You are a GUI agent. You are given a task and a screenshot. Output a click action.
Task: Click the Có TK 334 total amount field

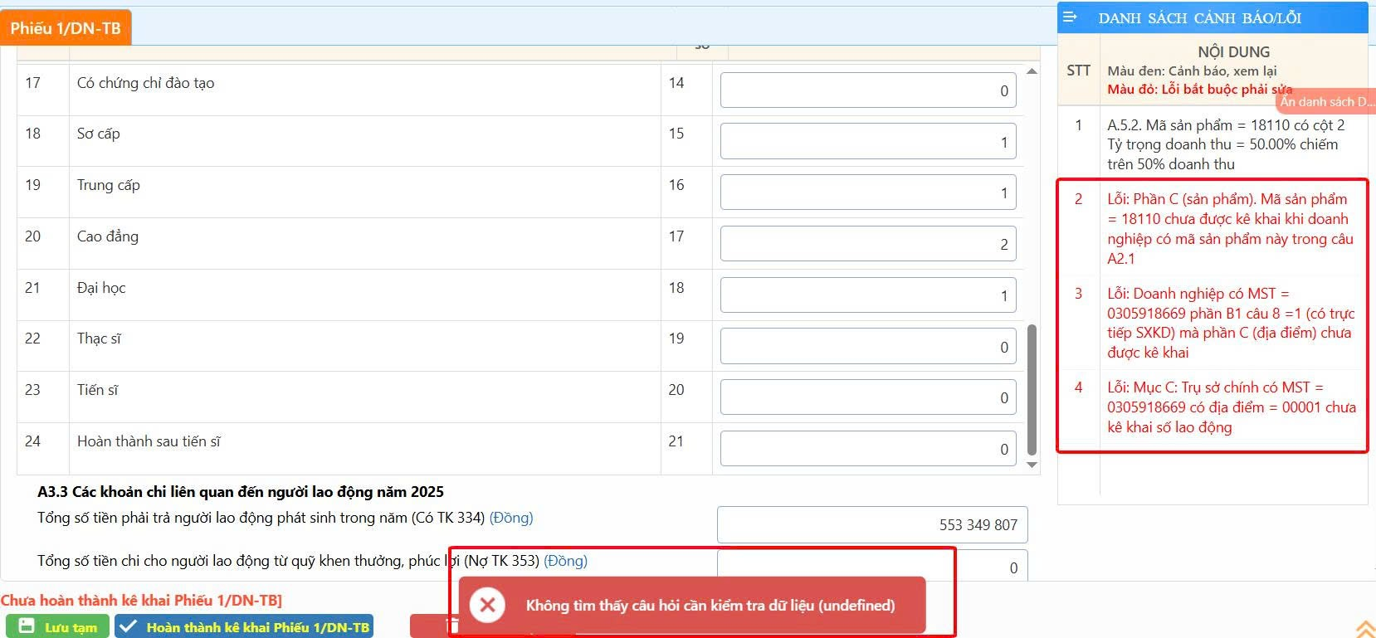point(871,525)
